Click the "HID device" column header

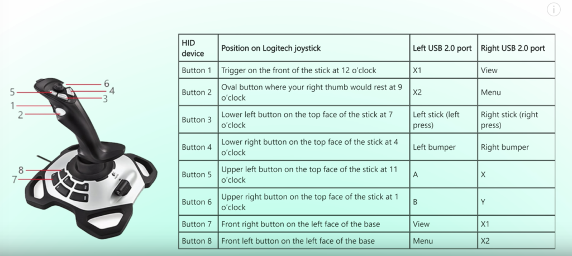pyautogui.click(x=198, y=48)
